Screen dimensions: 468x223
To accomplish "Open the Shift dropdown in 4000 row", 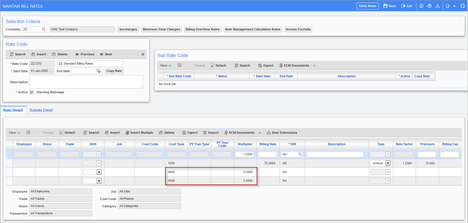I will (99, 172).
